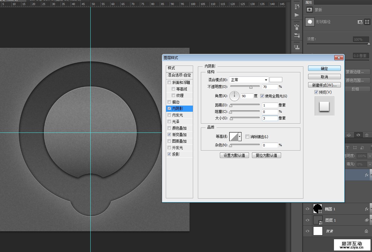This screenshot has width=372, height=252.
Task: Uncheck the 使用全局光 checkbox
Action: pyautogui.click(x=262, y=96)
